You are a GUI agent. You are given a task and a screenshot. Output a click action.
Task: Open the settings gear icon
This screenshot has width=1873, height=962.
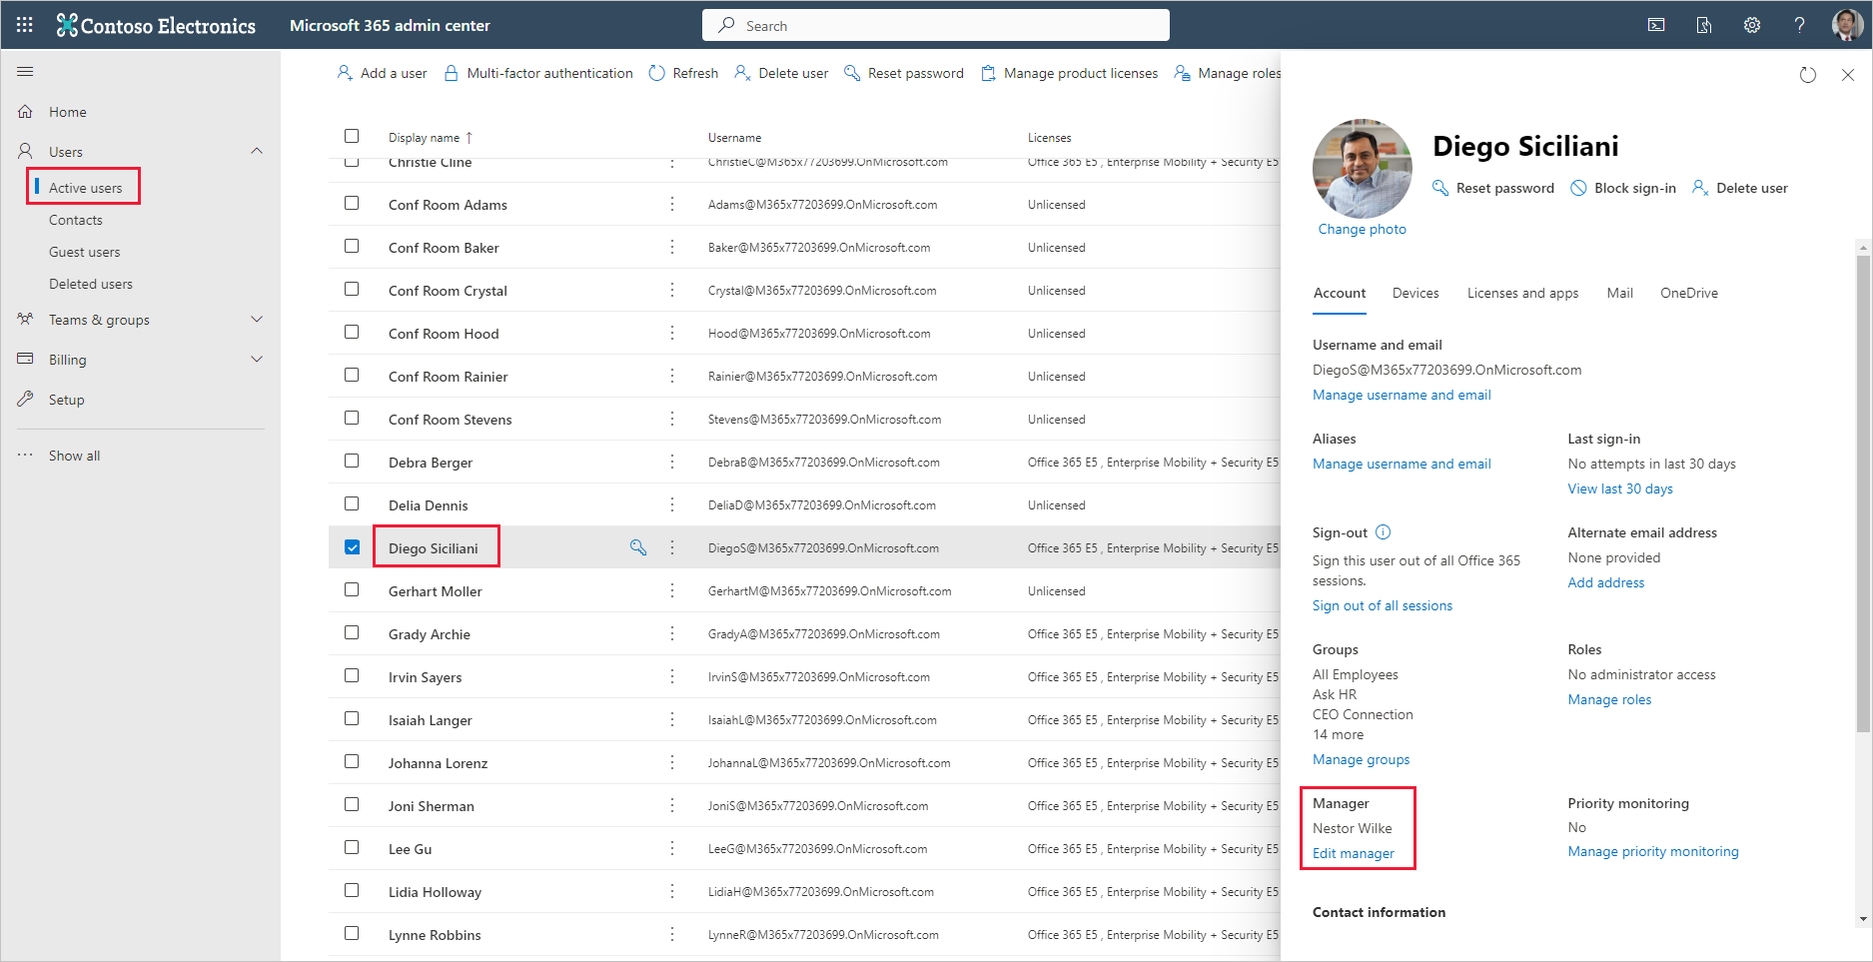(x=1752, y=25)
